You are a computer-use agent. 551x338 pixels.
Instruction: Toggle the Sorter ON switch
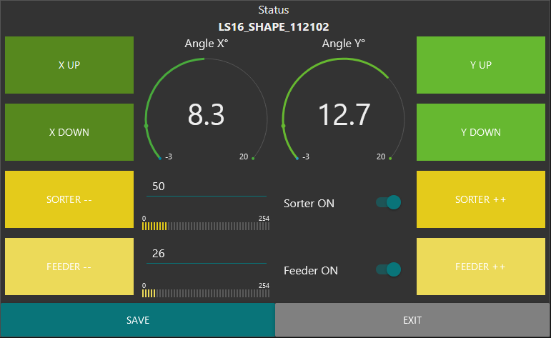click(x=389, y=202)
